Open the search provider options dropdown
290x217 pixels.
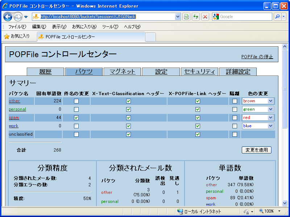pos(284,17)
